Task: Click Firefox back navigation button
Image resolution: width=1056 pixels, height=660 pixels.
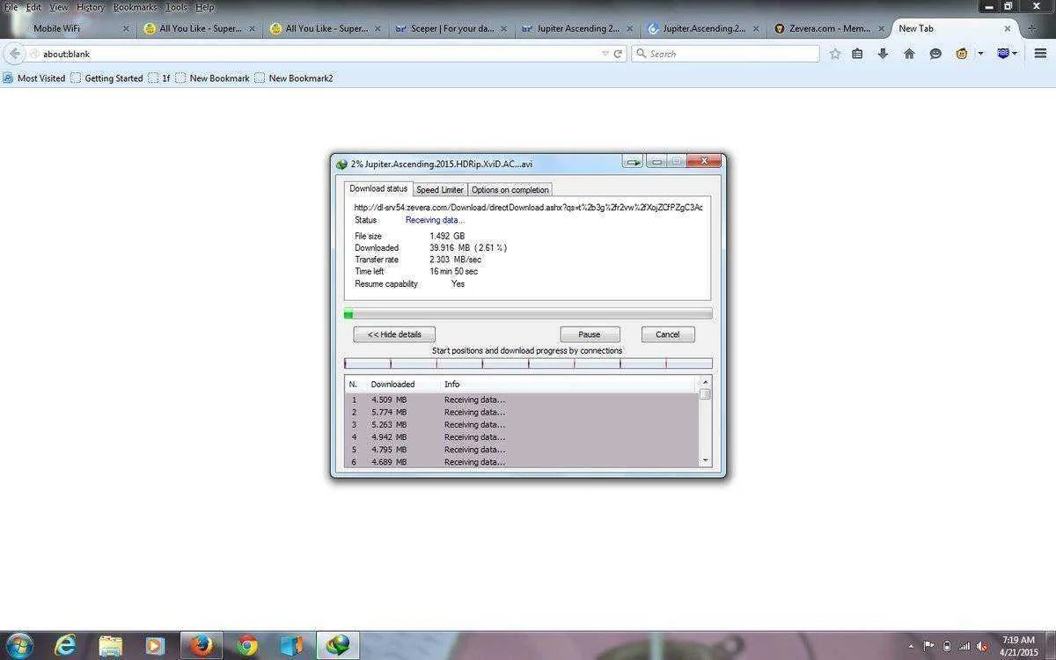Action: point(15,54)
